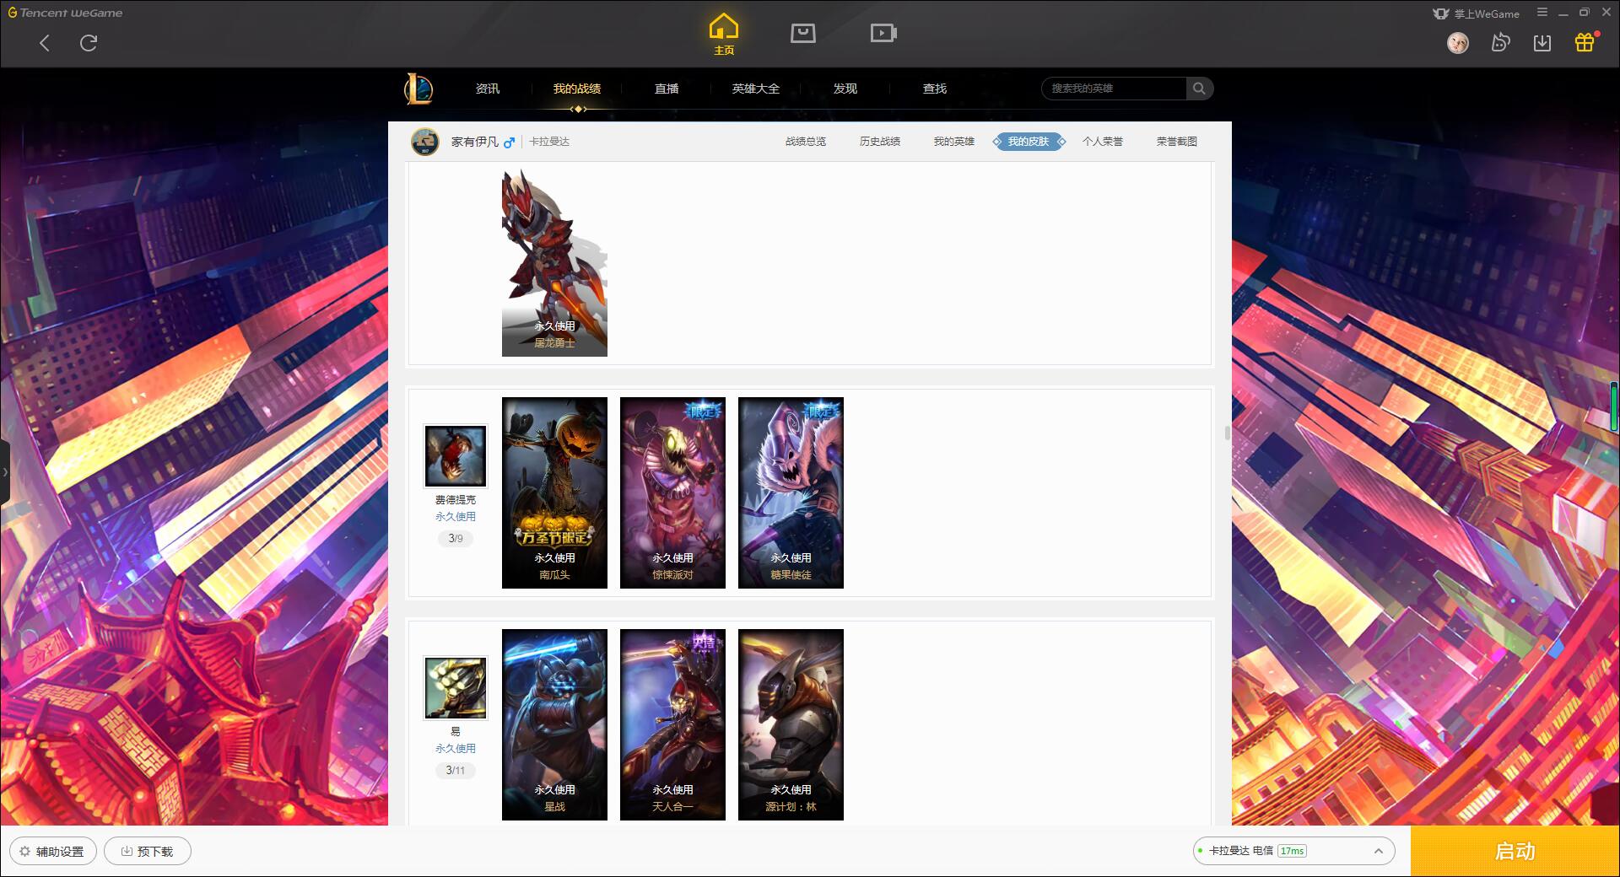1620x877 pixels.
Task: Click the League of Legends logo
Action: click(x=418, y=89)
